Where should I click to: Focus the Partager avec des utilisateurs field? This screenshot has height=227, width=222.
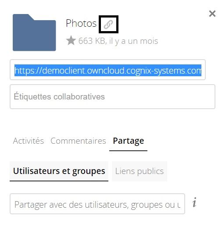[97, 204]
